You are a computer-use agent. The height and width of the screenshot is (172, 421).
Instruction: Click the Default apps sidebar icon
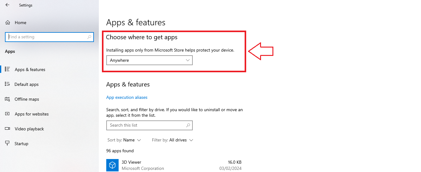tap(8, 84)
